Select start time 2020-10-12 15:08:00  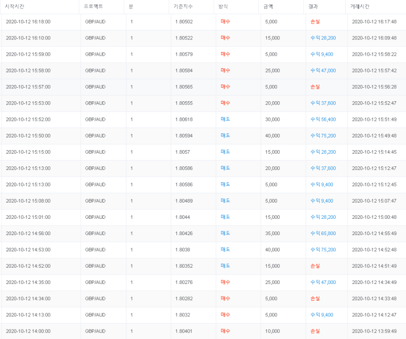28,201
